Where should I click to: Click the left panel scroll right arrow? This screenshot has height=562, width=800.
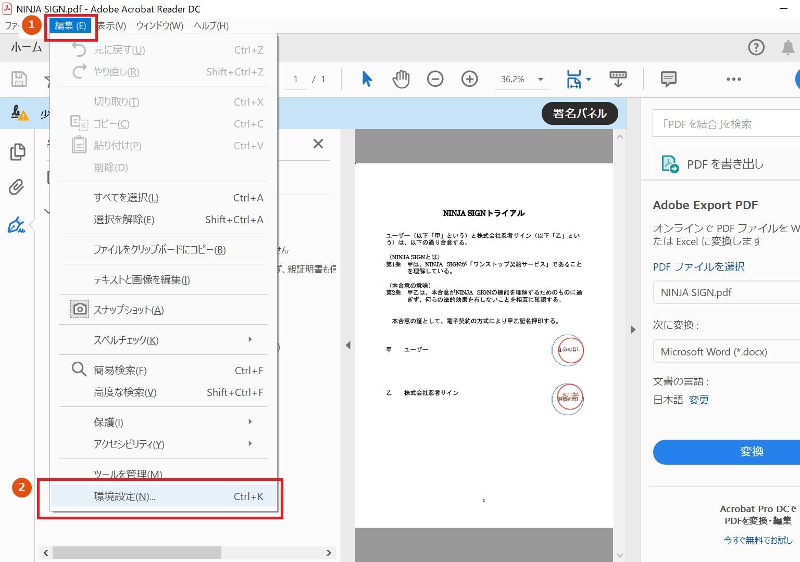328,553
